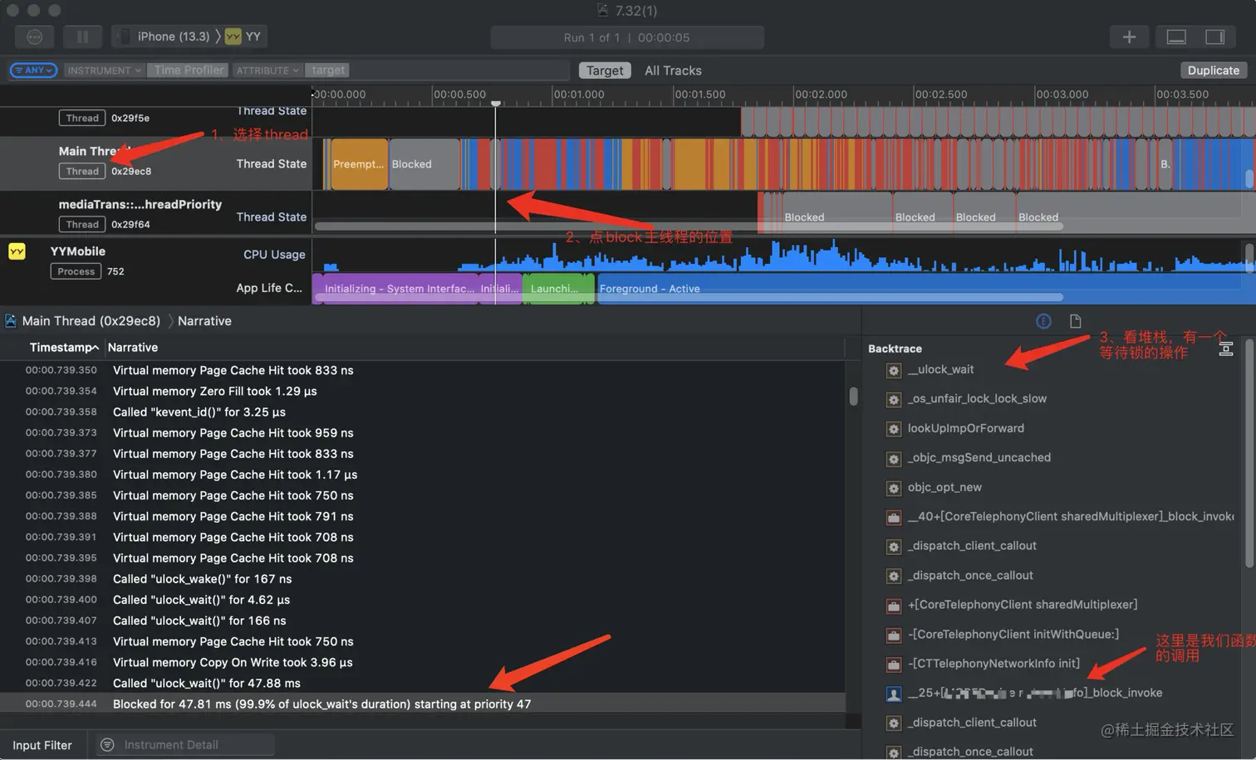Select the YY target app
Screen dimensions: 1256x760
(243, 37)
